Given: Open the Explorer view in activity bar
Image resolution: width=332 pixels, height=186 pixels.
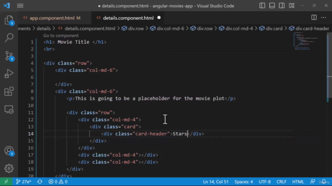Looking at the screenshot, I should coord(9,20).
